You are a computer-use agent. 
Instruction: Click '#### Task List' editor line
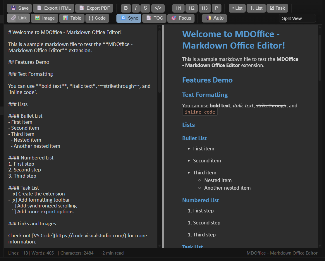pos(24,188)
